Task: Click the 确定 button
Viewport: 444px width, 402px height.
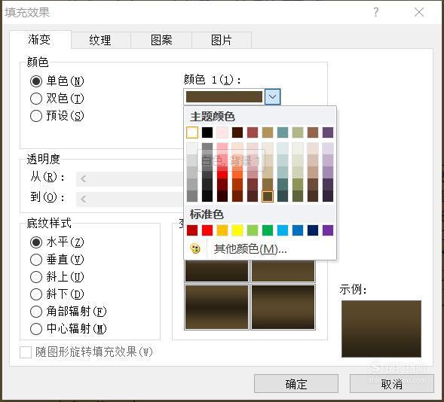Action: pos(296,384)
